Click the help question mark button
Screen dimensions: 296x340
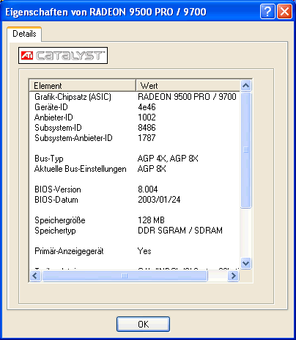point(267,11)
